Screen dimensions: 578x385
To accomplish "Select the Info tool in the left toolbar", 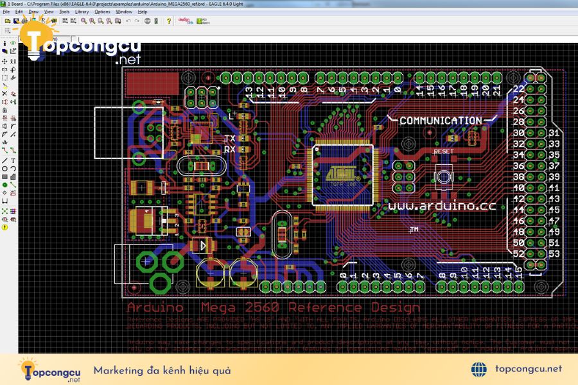I will pyautogui.click(x=4, y=44).
